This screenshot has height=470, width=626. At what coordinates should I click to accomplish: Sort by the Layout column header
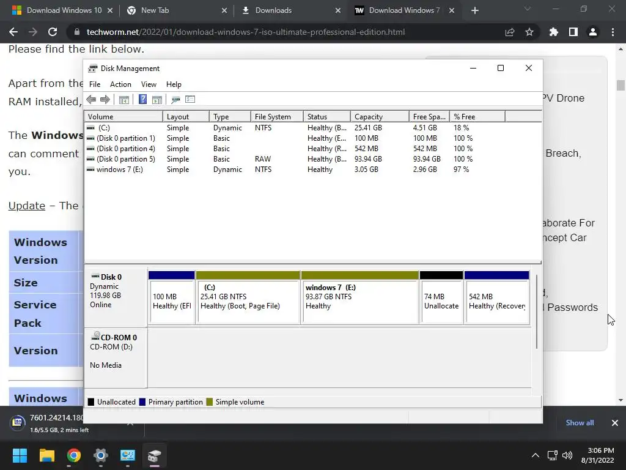tap(186, 117)
